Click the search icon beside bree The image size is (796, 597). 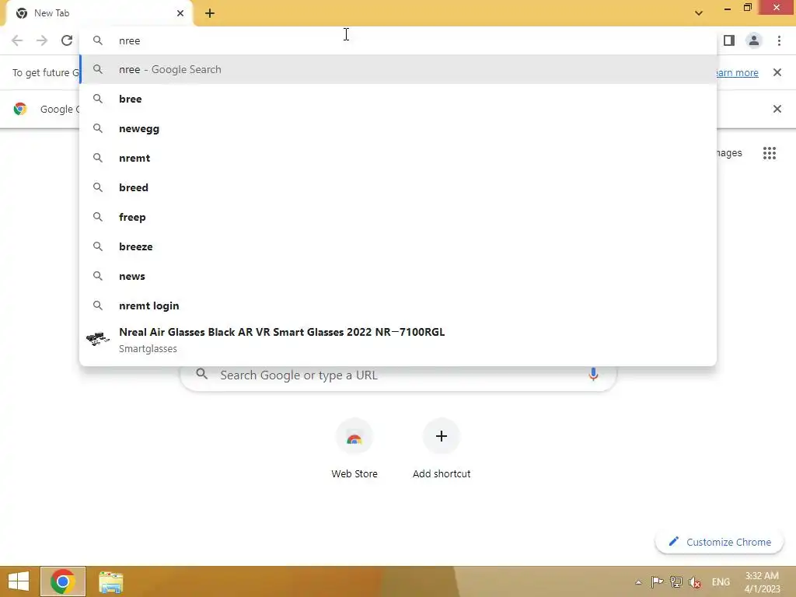pos(98,99)
